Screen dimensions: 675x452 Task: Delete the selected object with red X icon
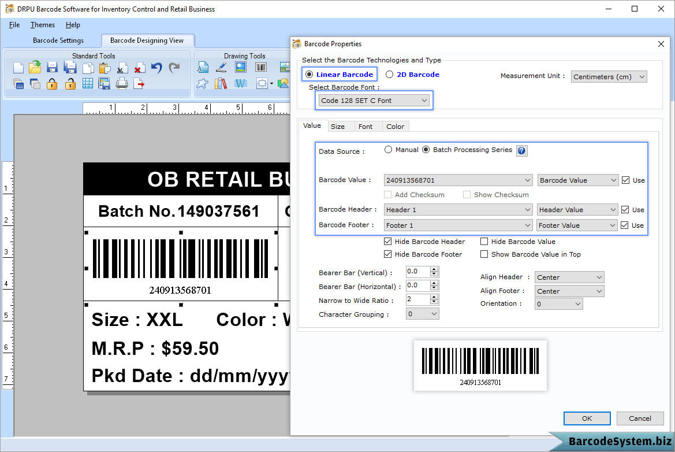[139, 68]
